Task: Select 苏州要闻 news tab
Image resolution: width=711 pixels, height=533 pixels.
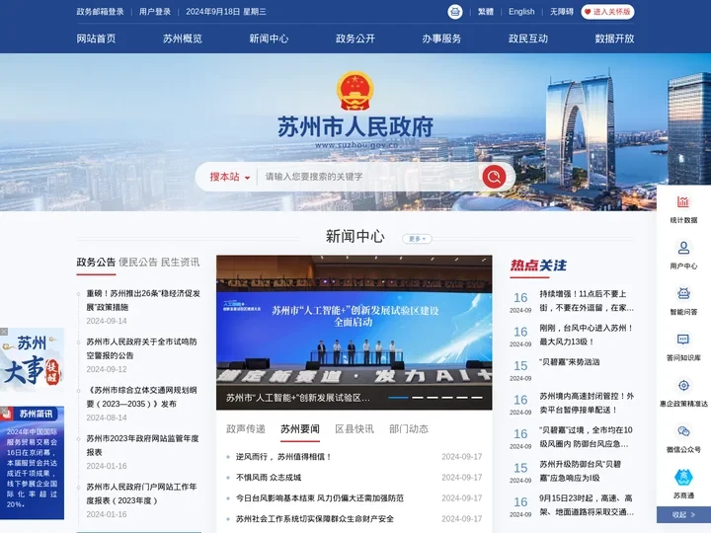Action: click(x=300, y=428)
